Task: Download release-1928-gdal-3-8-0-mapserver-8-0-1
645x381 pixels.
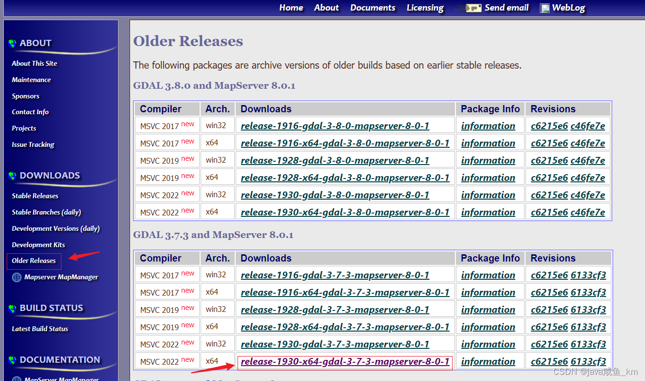Action: 335,160
